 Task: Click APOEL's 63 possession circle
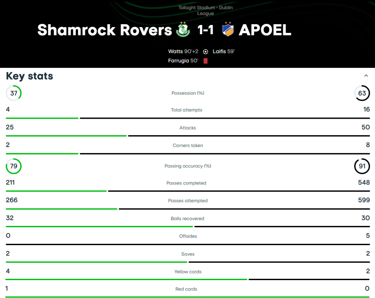click(x=362, y=93)
